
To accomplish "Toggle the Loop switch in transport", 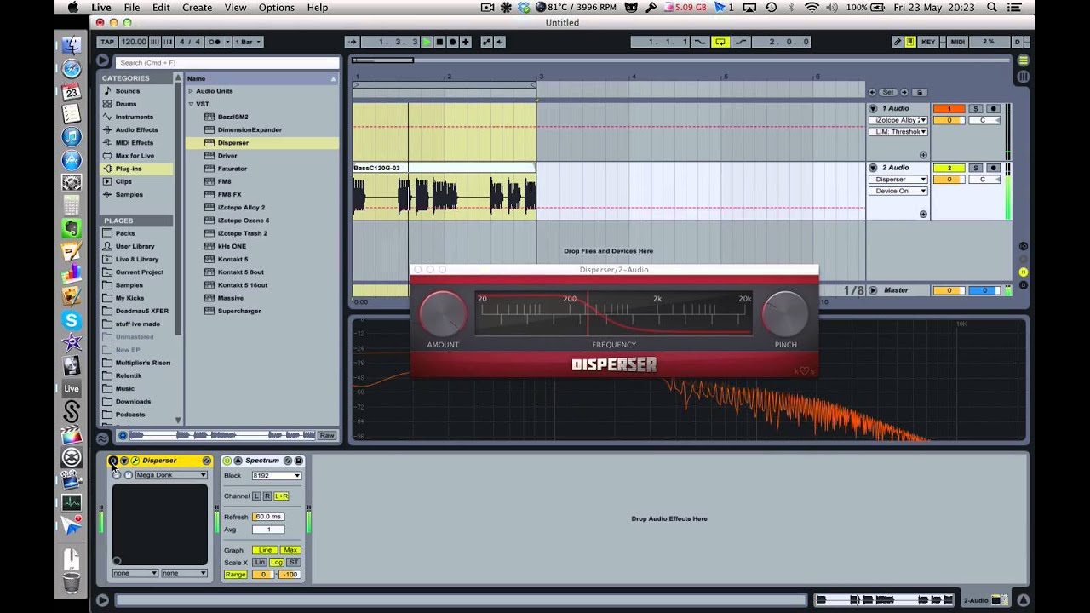I will [x=720, y=42].
